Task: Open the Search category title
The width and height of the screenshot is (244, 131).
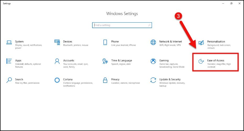Action: (19, 79)
